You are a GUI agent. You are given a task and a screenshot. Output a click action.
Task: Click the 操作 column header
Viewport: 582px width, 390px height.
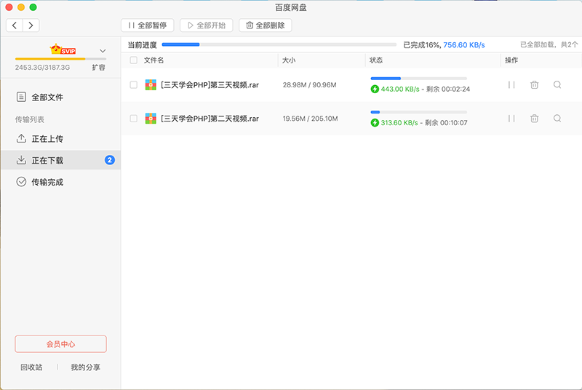[x=511, y=60]
